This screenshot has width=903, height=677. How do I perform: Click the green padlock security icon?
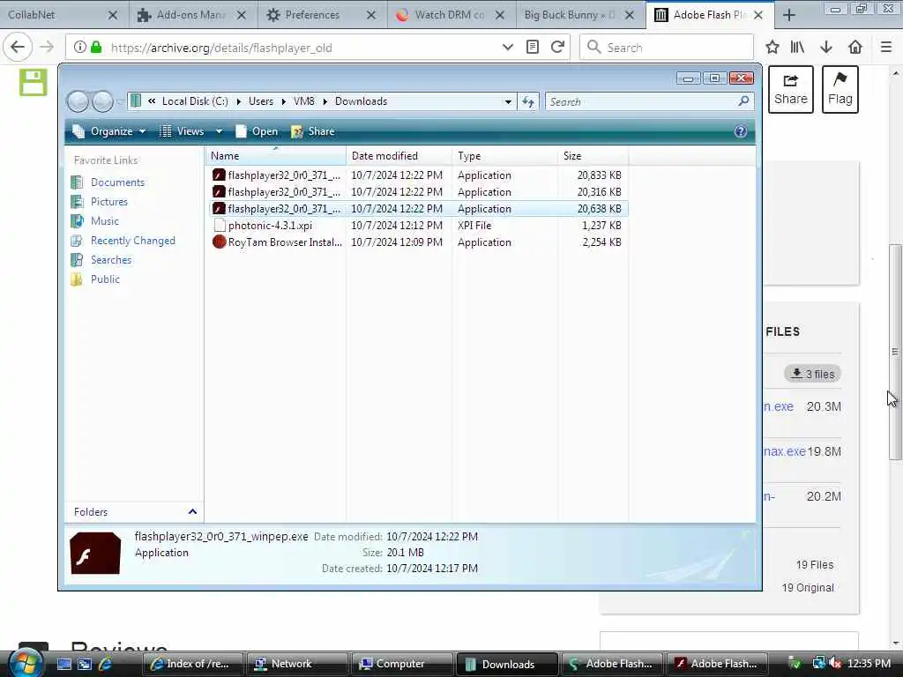[96, 48]
